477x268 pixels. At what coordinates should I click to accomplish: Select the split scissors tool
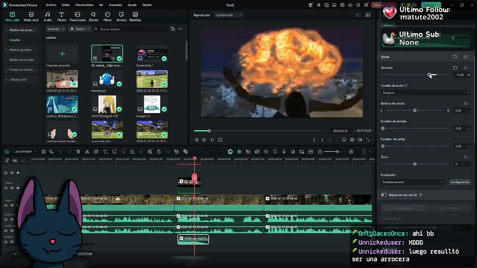tap(87, 151)
